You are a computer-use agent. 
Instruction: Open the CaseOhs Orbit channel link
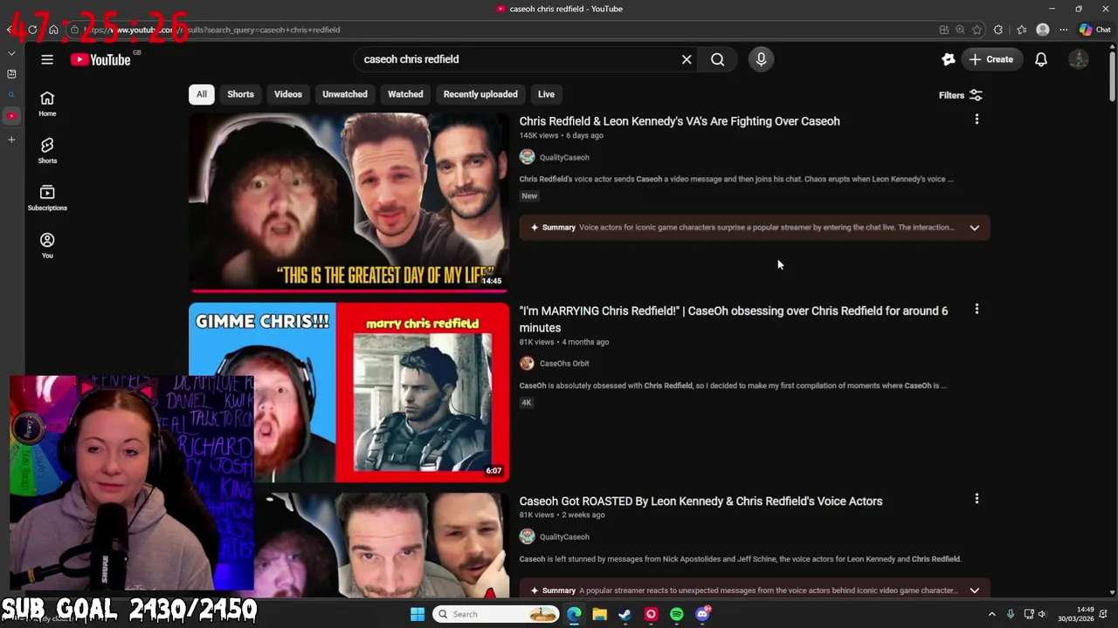pos(564,363)
